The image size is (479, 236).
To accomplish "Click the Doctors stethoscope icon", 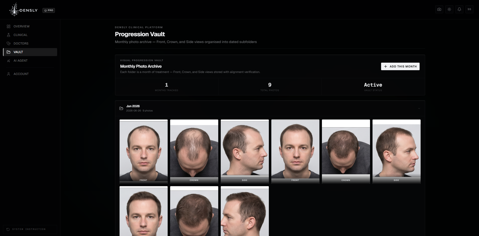I will tap(9, 44).
